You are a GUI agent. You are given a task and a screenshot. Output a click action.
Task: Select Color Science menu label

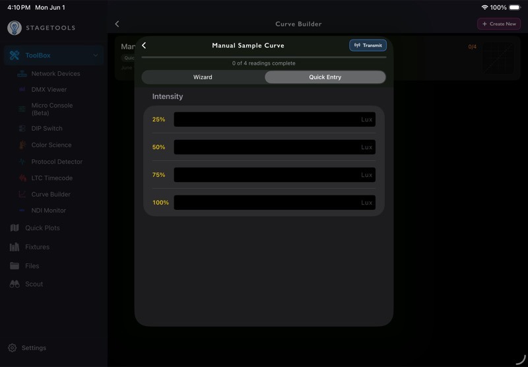(51, 145)
